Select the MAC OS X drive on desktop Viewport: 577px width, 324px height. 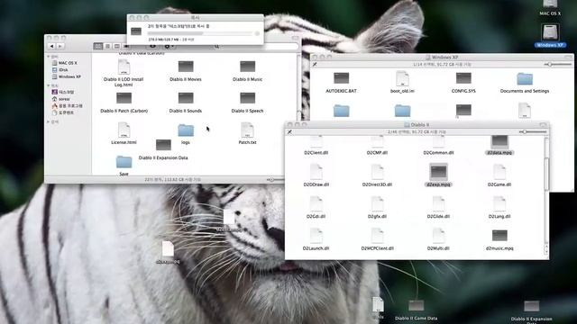coord(550,8)
